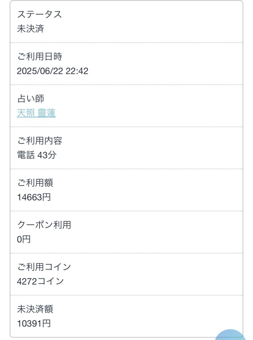The height and width of the screenshot is (340, 253).
Task: Click the ご利用額 label
Action: tap(35, 183)
